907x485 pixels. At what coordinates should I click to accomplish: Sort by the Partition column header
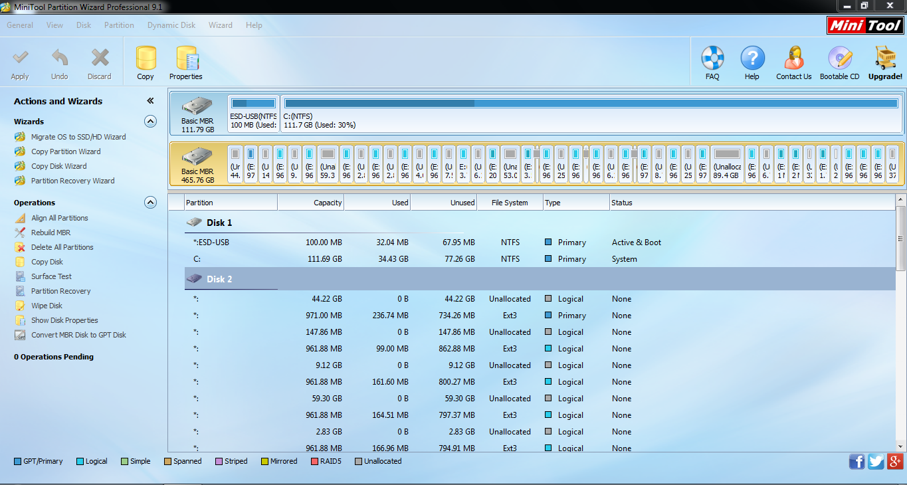click(231, 203)
